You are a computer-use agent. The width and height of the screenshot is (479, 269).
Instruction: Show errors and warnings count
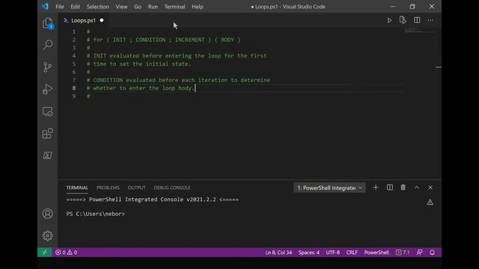[66, 253]
